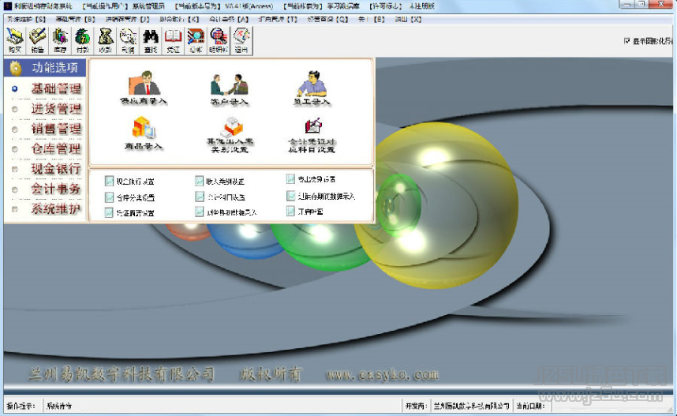The image size is (677, 416).
Task: Open the 销售 sales toolbar icon
Action: click(x=38, y=40)
